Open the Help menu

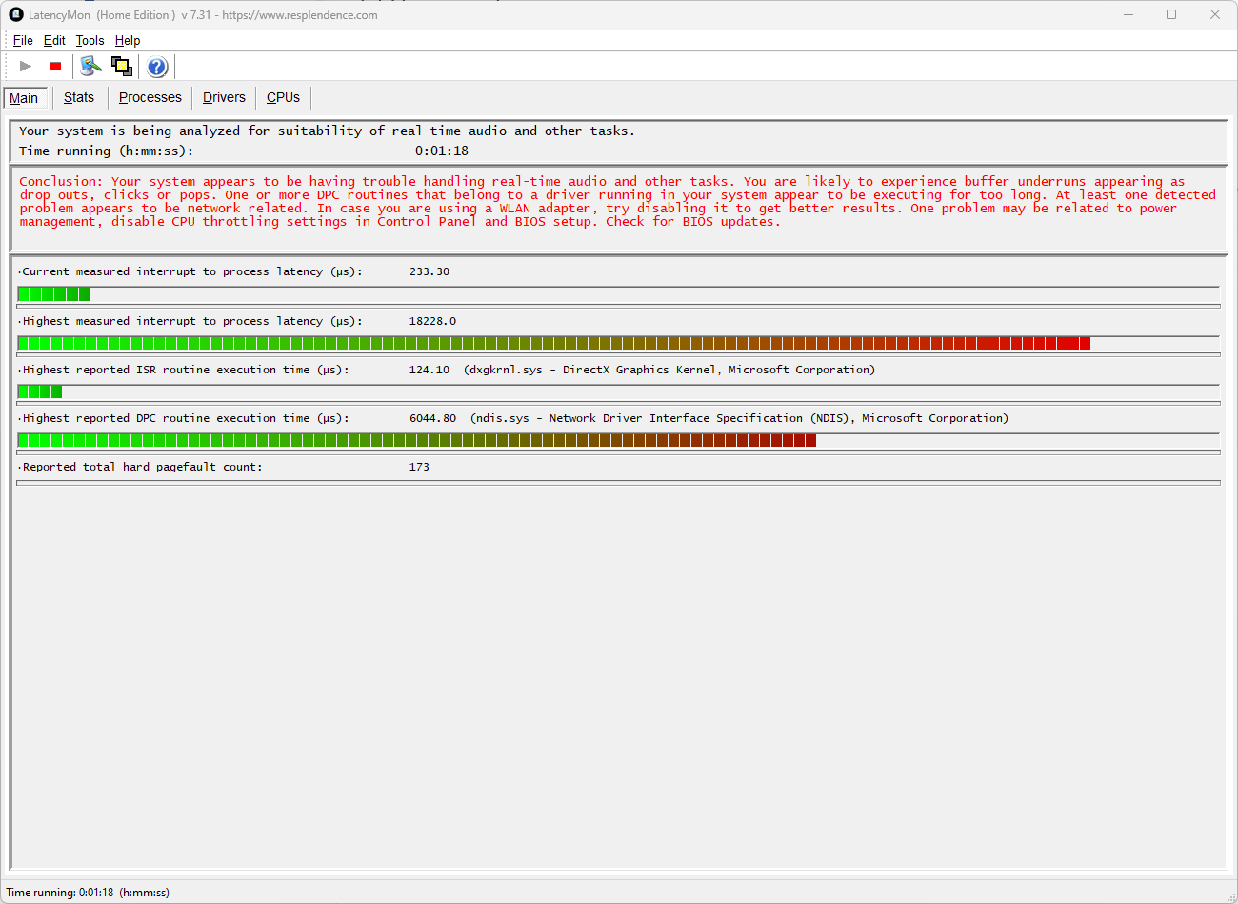tap(127, 40)
